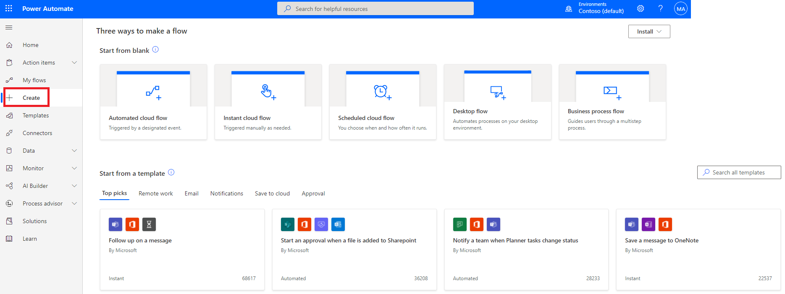Click the Scheduled cloud flow title
The width and height of the screenshot is (785, 294).
tap(366, 118)
